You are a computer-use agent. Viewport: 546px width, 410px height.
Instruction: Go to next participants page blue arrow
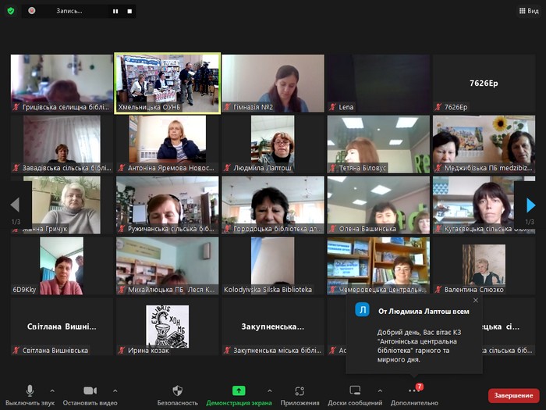[530, 205]
